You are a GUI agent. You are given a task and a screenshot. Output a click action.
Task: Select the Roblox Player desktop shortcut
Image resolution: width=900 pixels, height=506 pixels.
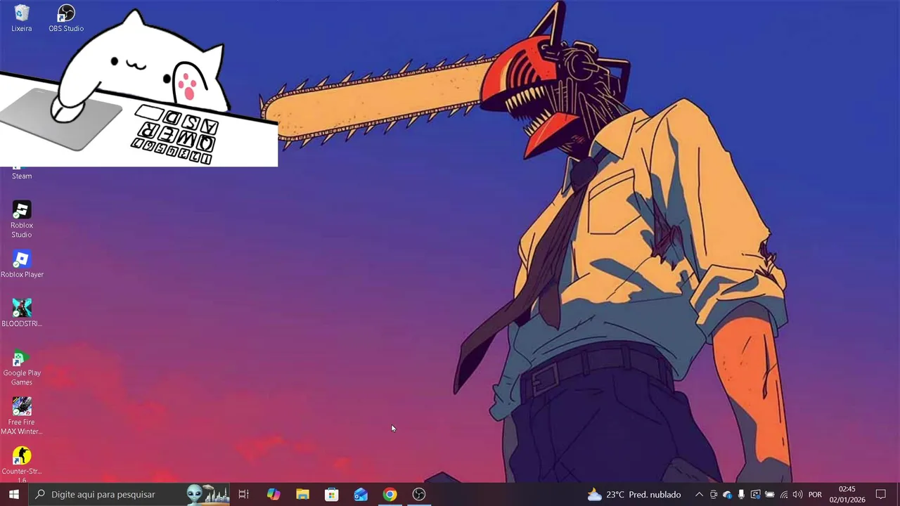22,265
